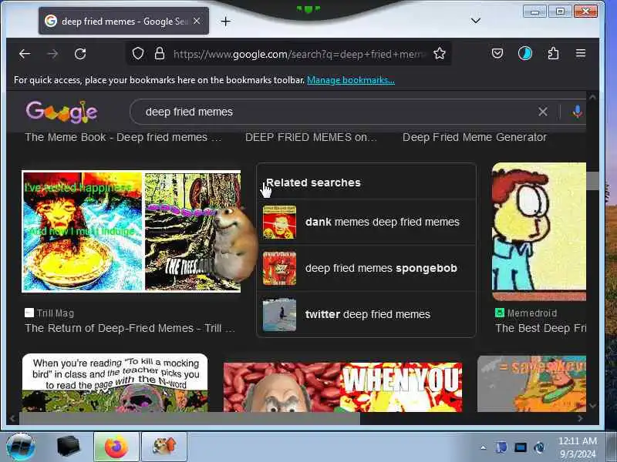The height and width of the screenshot is (462, 617).
Task: Click the network monitor tray icon
Action: coord(521,447)
